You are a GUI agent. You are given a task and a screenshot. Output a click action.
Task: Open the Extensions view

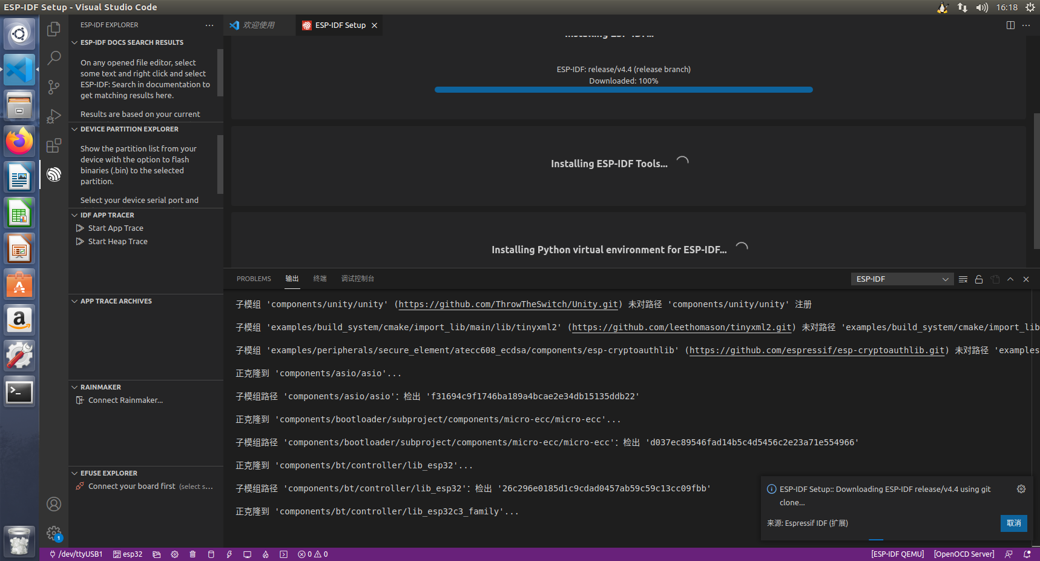click(x=54, y=145)
